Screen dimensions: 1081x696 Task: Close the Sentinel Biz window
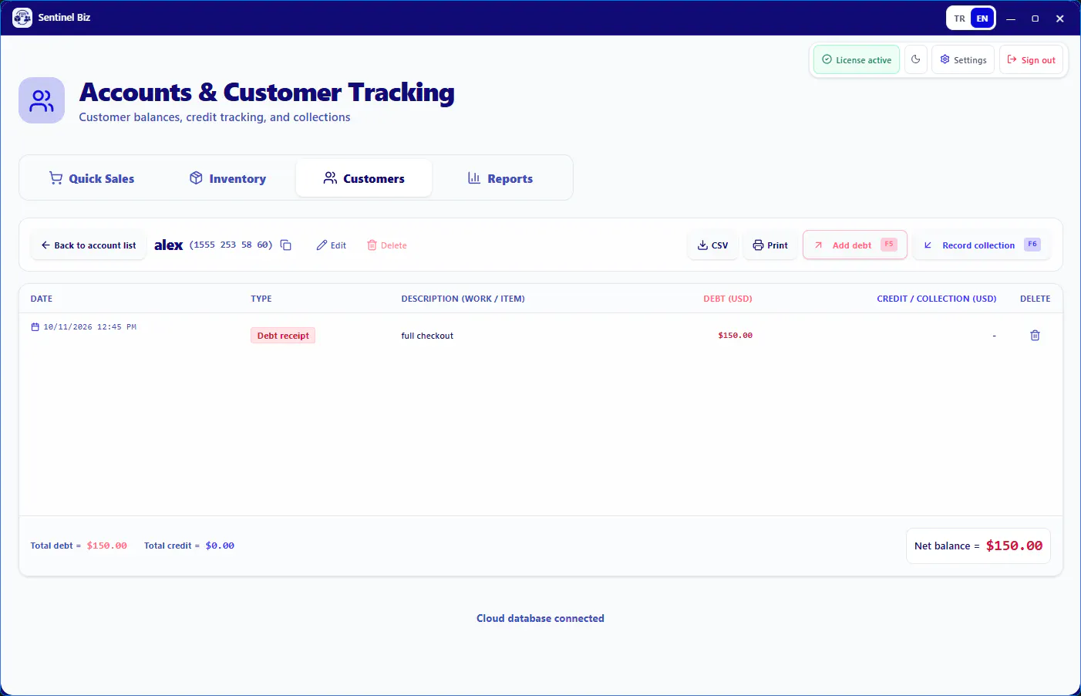point(1059,19)
